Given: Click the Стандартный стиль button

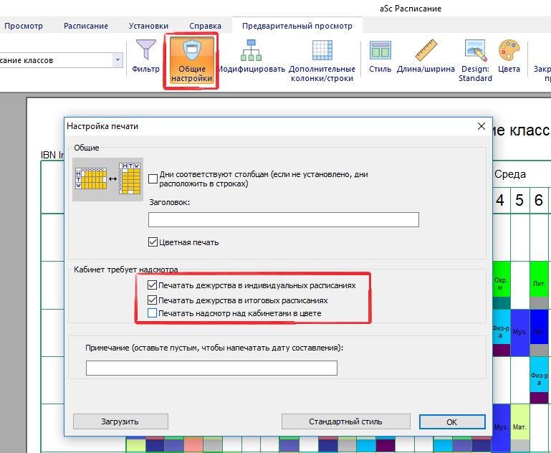Looking at the screenshot, I should [x=345, y=421].
